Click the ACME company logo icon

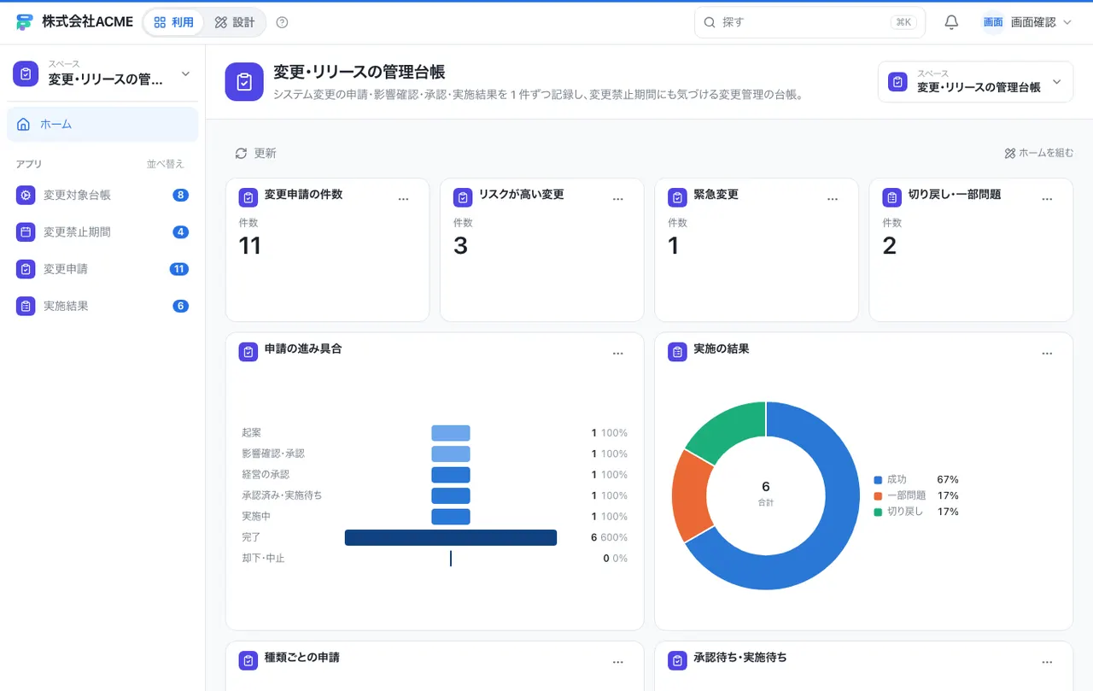click(25, 22)
